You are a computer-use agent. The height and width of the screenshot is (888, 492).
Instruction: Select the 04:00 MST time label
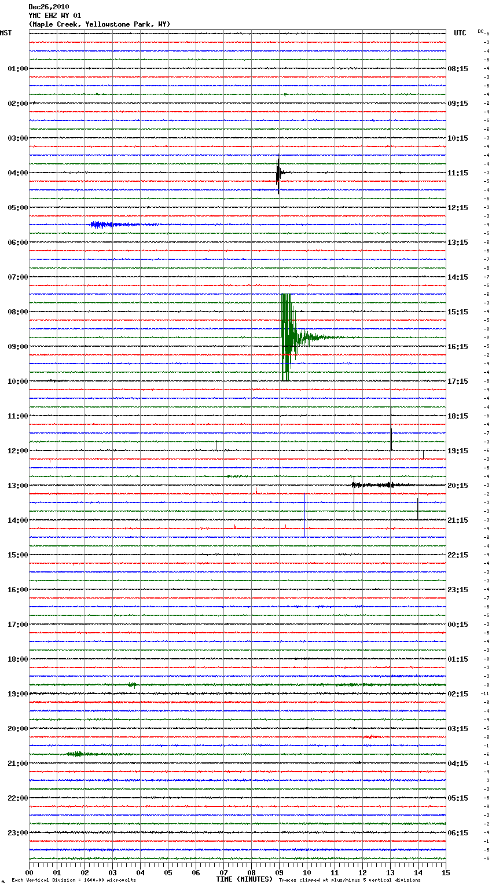17,173
